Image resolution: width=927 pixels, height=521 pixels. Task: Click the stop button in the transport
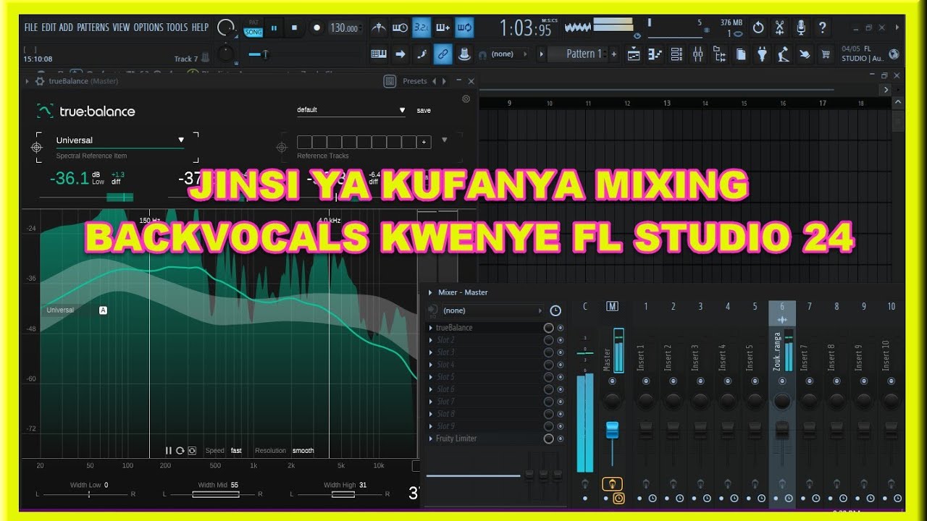pyautogui.click(x=294, y=27)
